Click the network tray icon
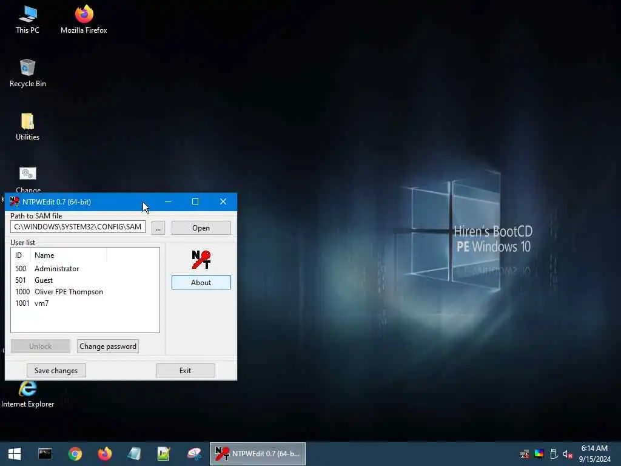Screen dimensions: 621x466 click(525, 454)
